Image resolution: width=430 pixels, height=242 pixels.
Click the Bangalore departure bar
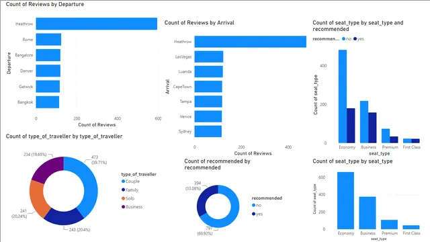click(48, 55)
